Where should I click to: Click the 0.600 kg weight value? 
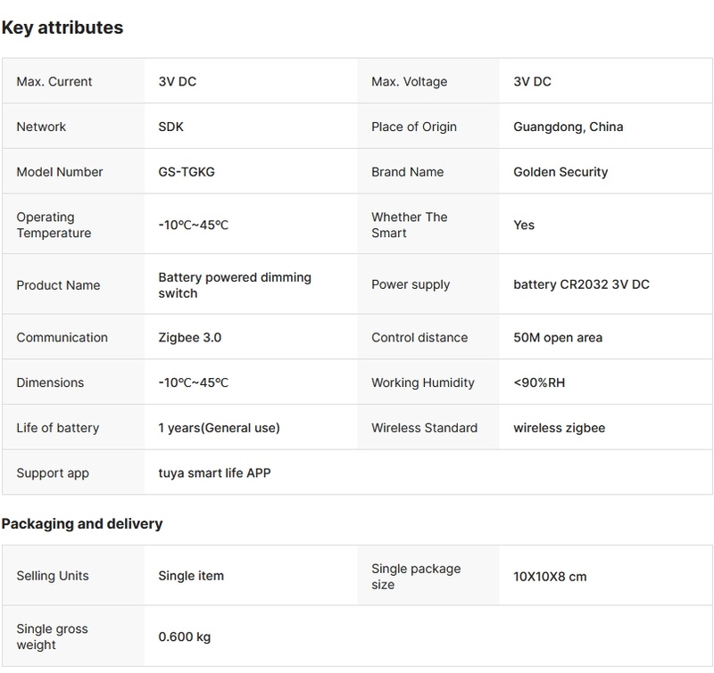(185, 636)
